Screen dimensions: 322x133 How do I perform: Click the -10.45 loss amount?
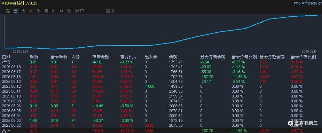pyautogui.click(x=97, y=106)
